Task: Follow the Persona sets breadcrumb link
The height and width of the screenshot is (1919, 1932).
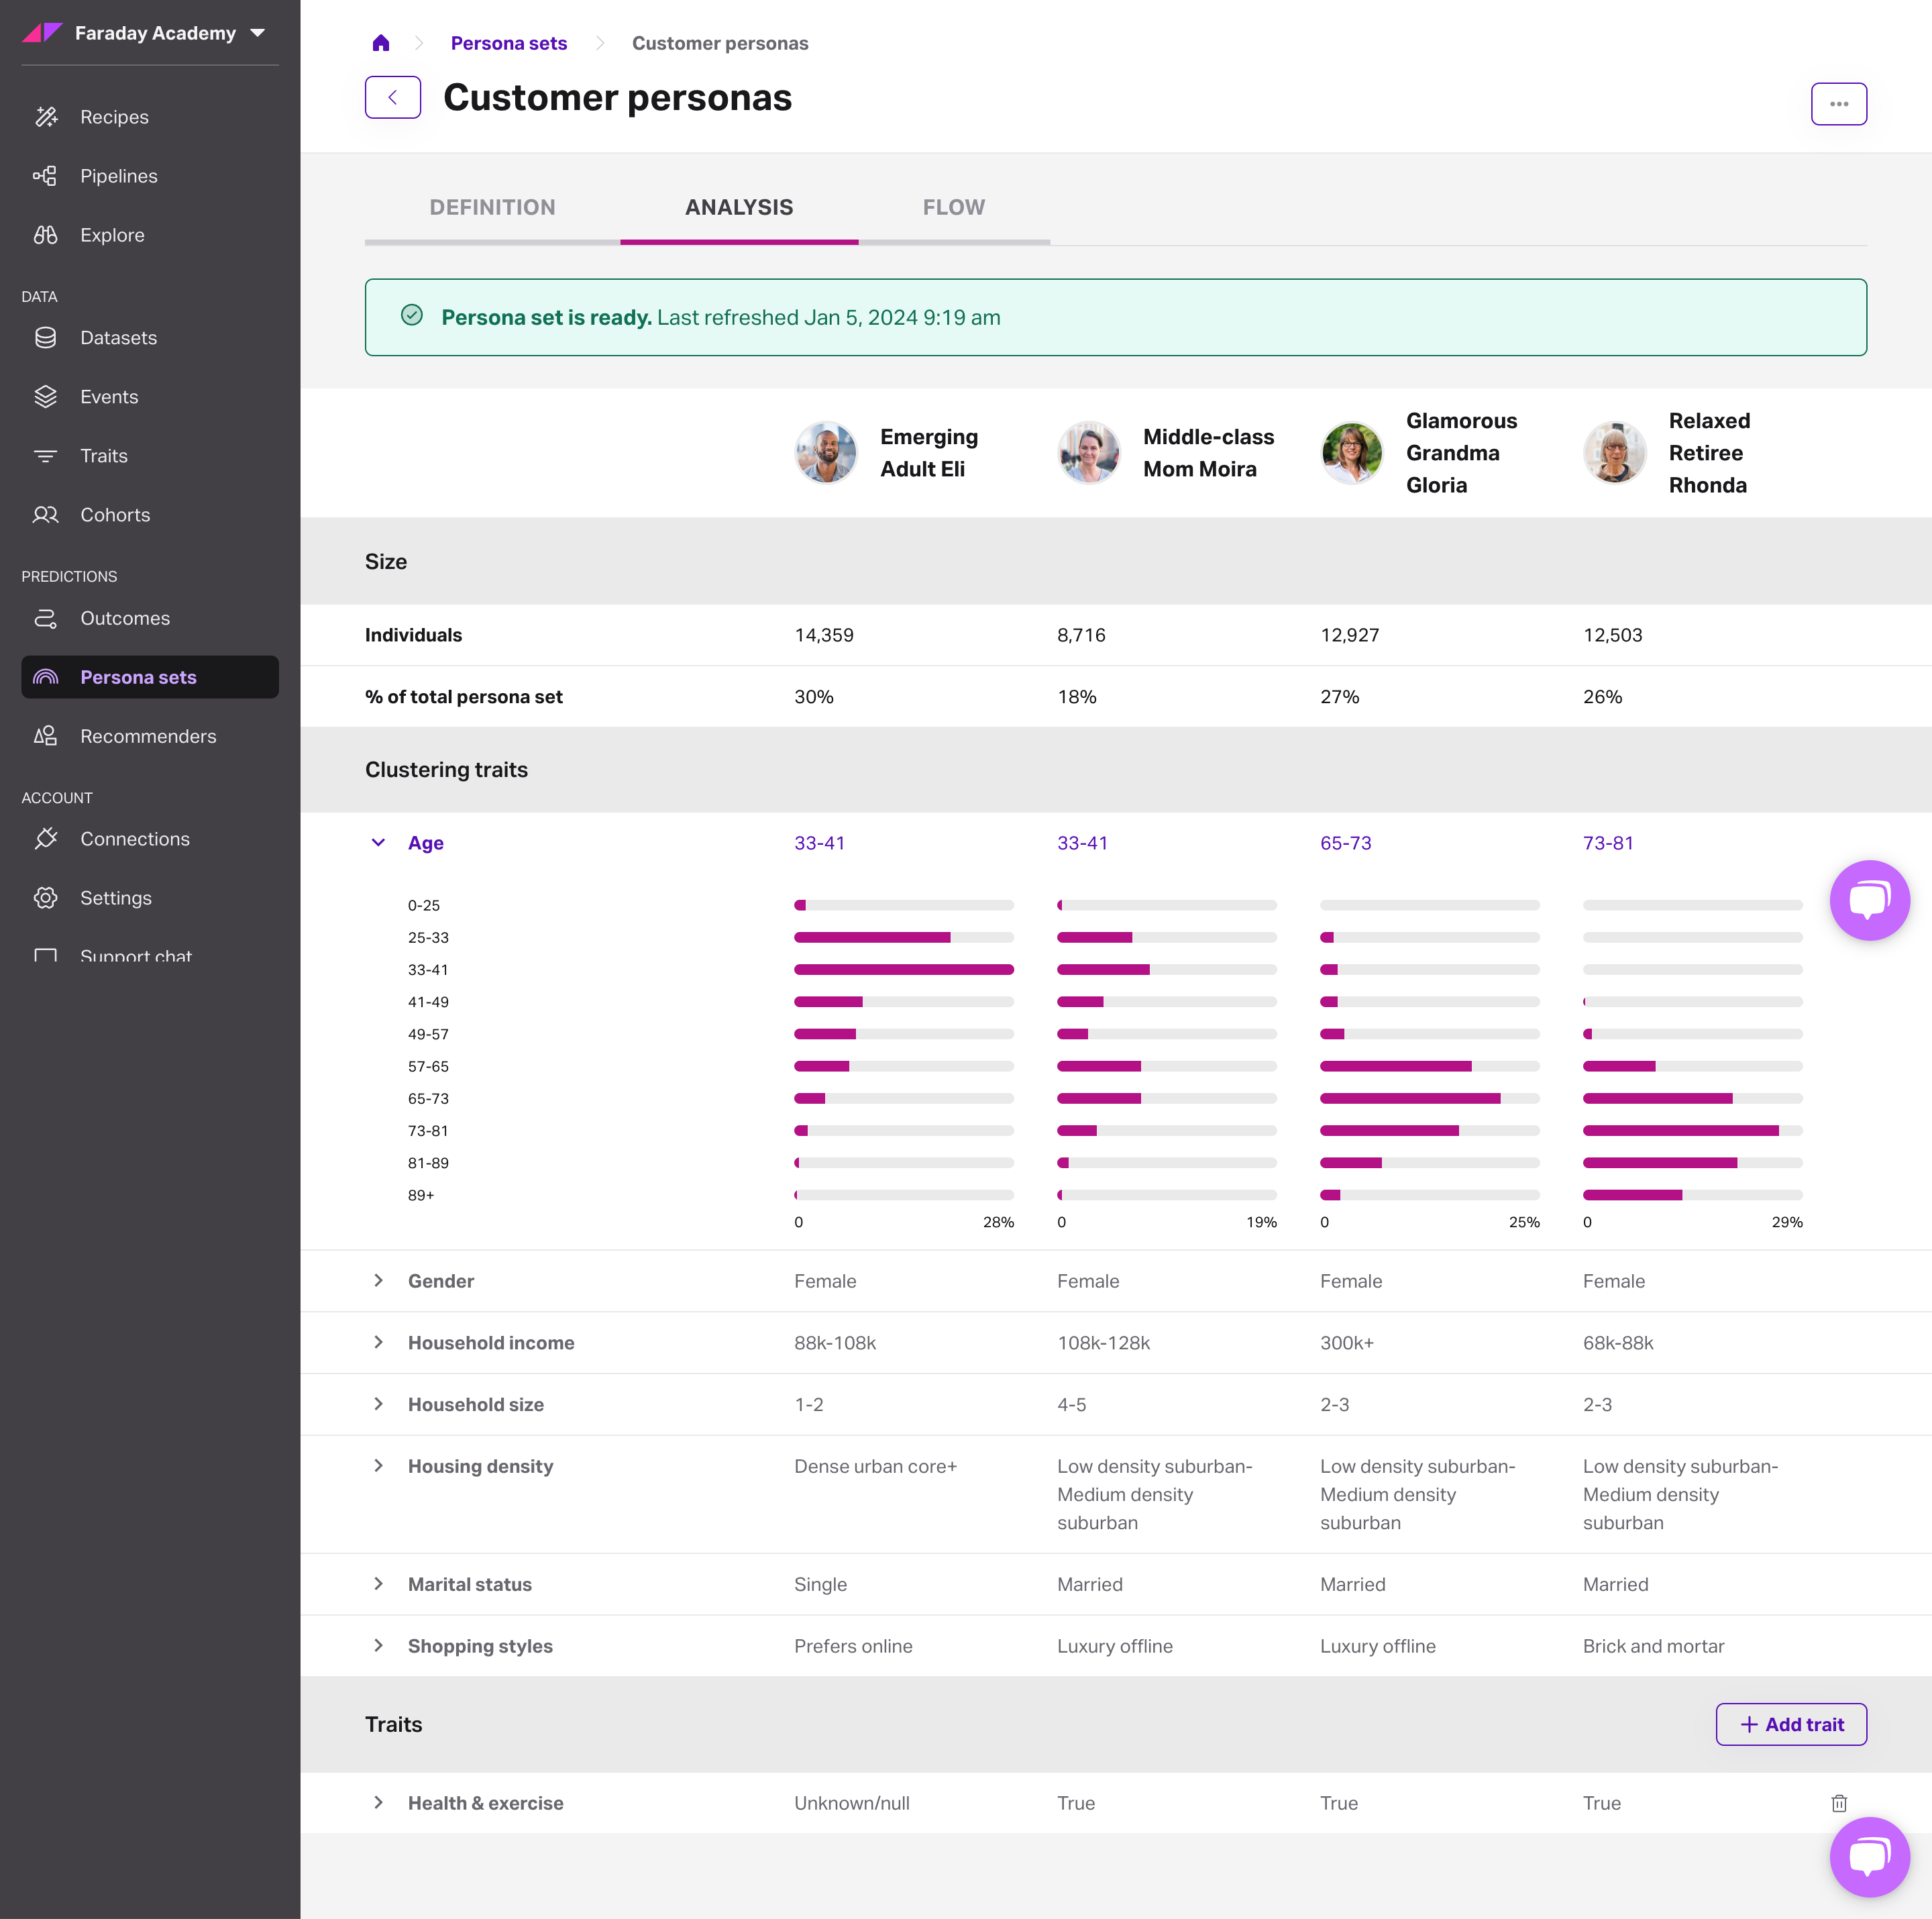Action: (508, 43)
